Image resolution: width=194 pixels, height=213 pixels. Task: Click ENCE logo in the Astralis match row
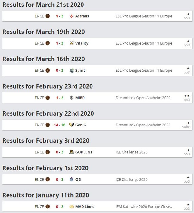pyautogui.click(x=48, y=16)
